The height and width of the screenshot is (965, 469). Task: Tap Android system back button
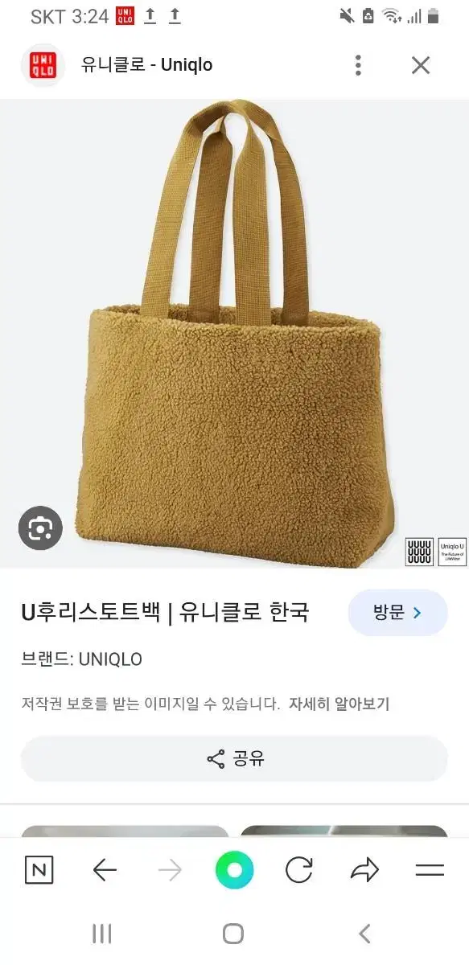(x=364, y=934)
